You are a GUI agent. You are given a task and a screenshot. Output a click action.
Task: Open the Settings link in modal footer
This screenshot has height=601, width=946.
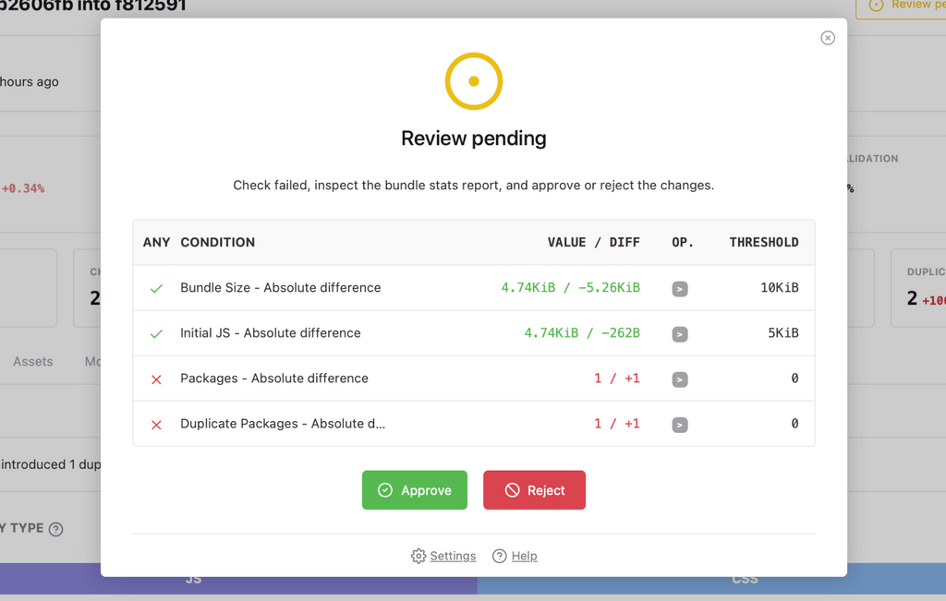click(453, 556)
